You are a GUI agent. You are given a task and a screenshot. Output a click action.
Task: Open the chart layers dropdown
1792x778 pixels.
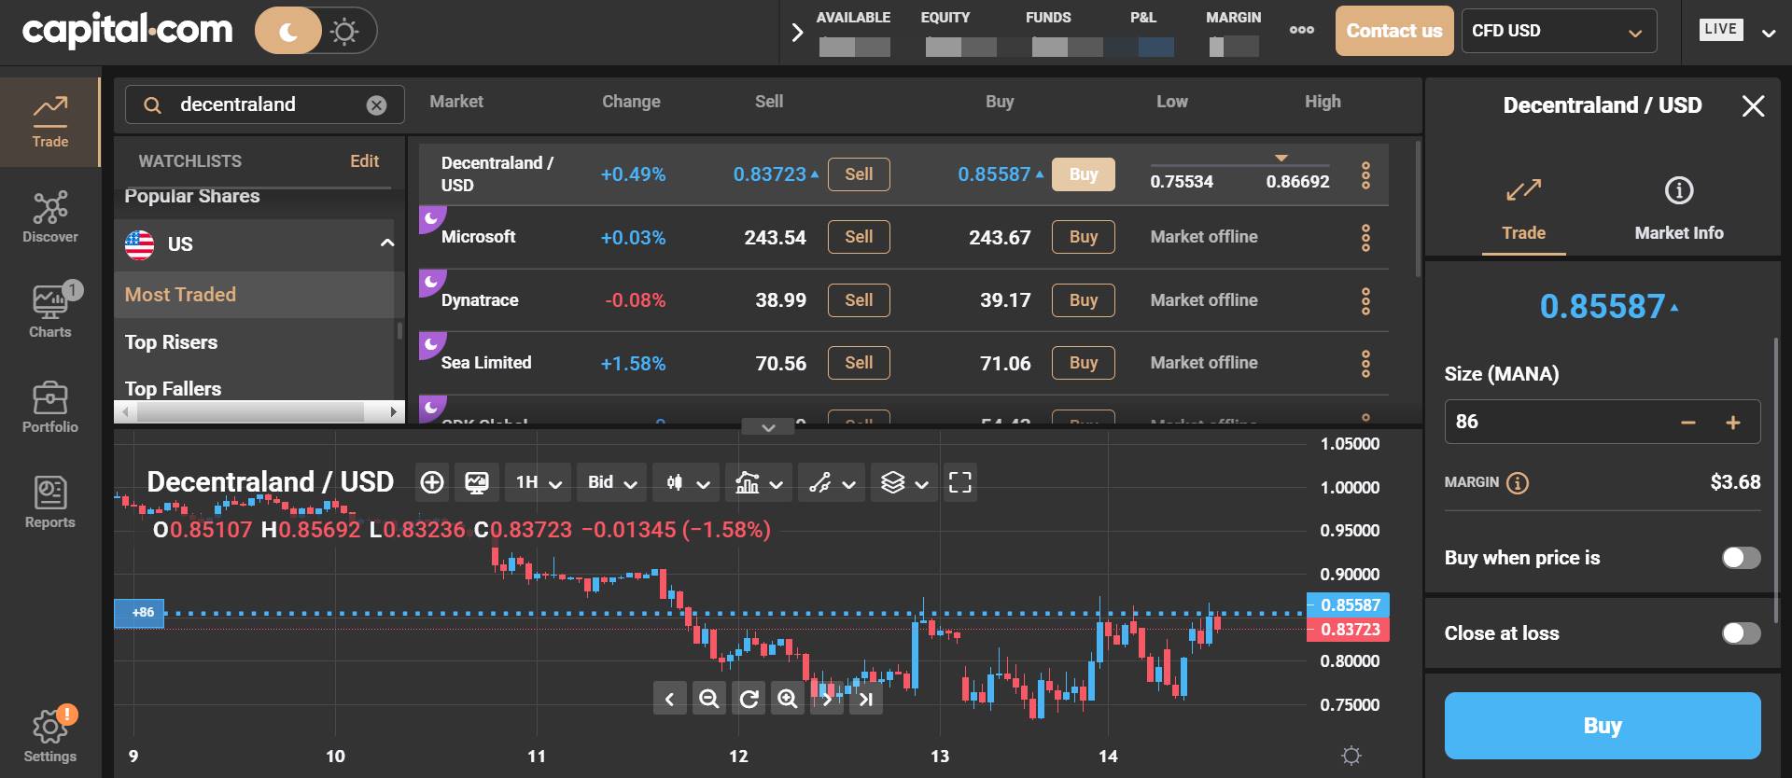pyautogui.click(x=904, y=482)
